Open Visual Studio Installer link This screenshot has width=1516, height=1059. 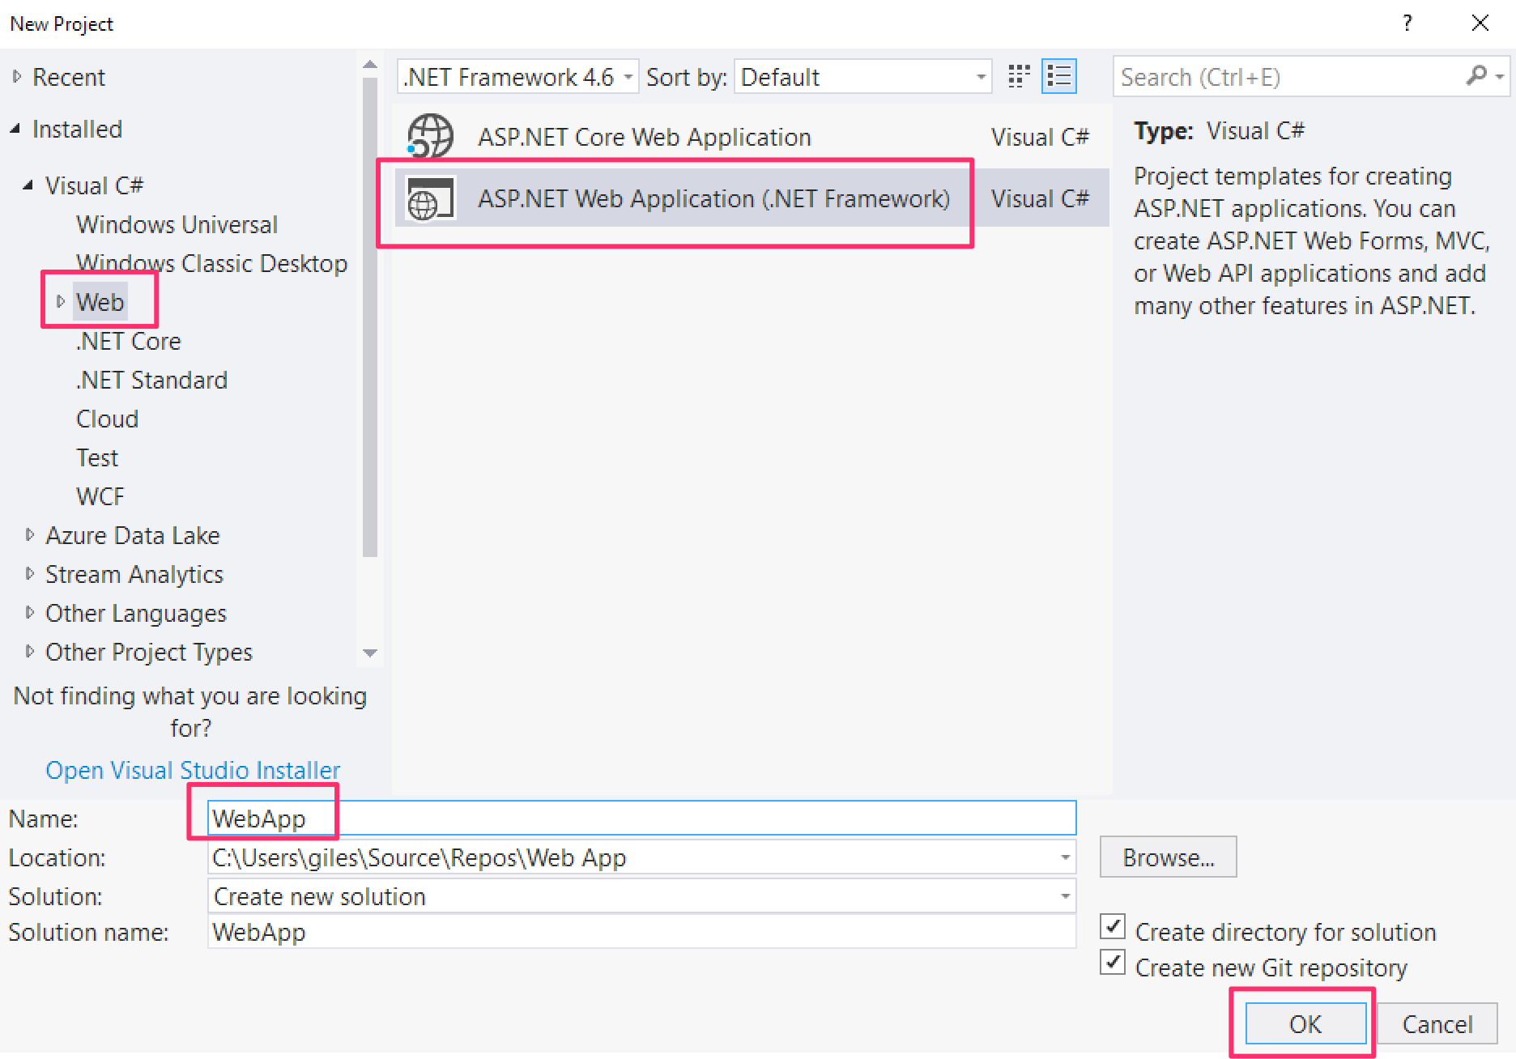tap(193, 770)
